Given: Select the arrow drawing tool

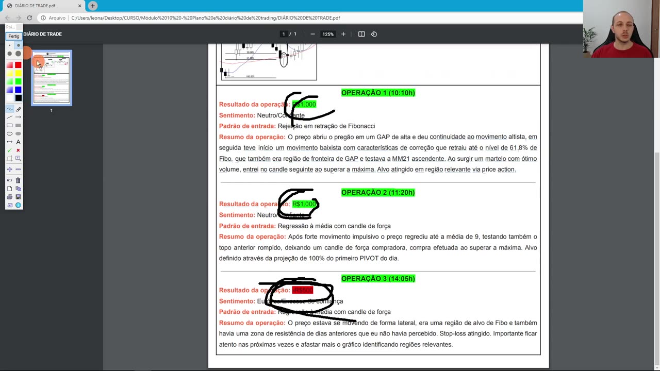Looking at the screenshot, I should (x=18, y=117).
